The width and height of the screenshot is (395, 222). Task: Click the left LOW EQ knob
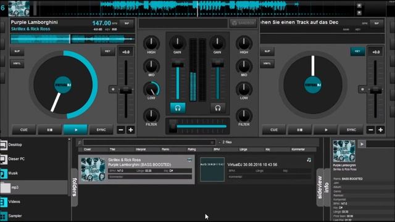(151, 89)
